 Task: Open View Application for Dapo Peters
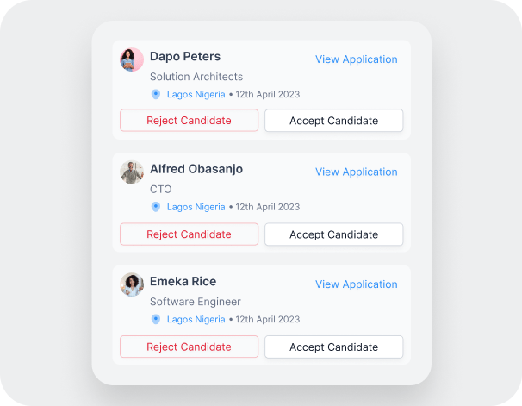click(x=357, y=59)
